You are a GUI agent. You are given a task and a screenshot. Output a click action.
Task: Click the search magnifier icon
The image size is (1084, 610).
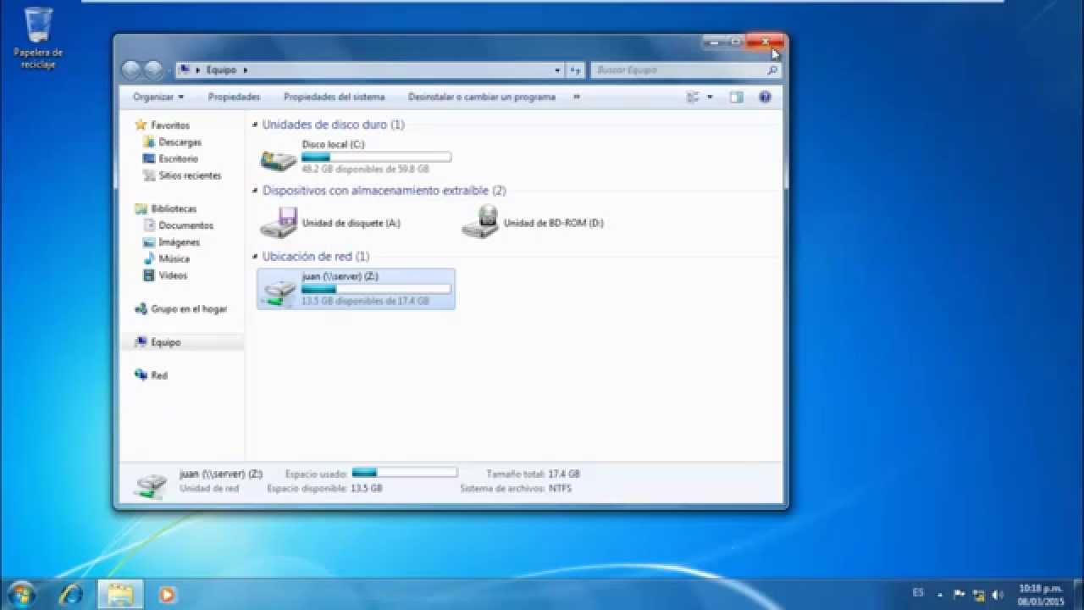[772, 70]
